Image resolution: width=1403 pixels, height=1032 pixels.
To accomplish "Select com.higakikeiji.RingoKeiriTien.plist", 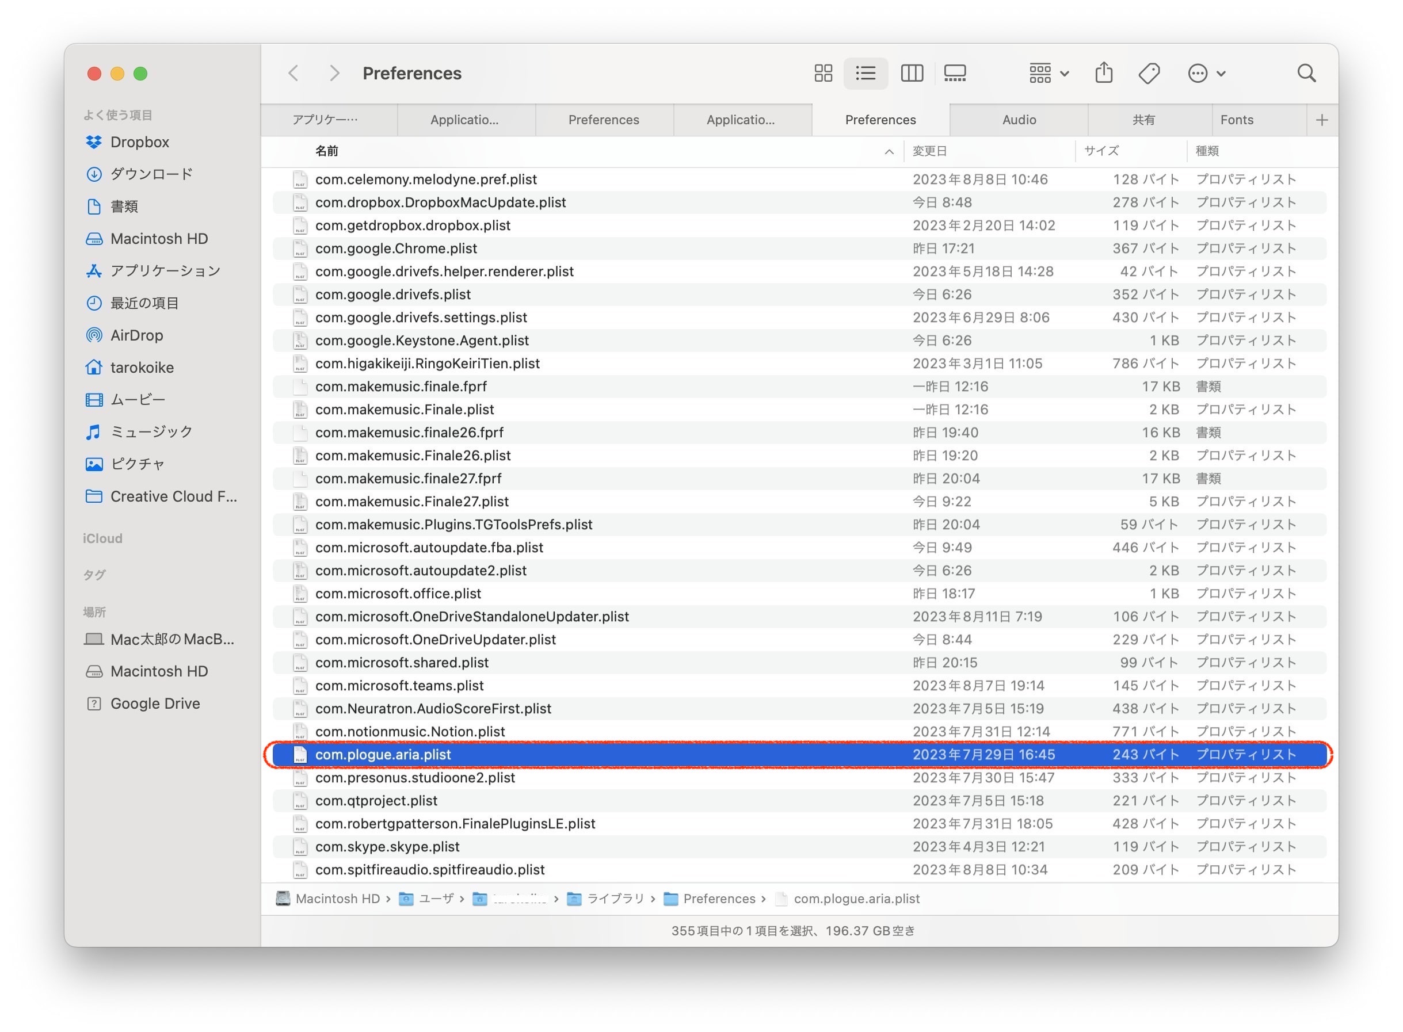I will (799, 364).
